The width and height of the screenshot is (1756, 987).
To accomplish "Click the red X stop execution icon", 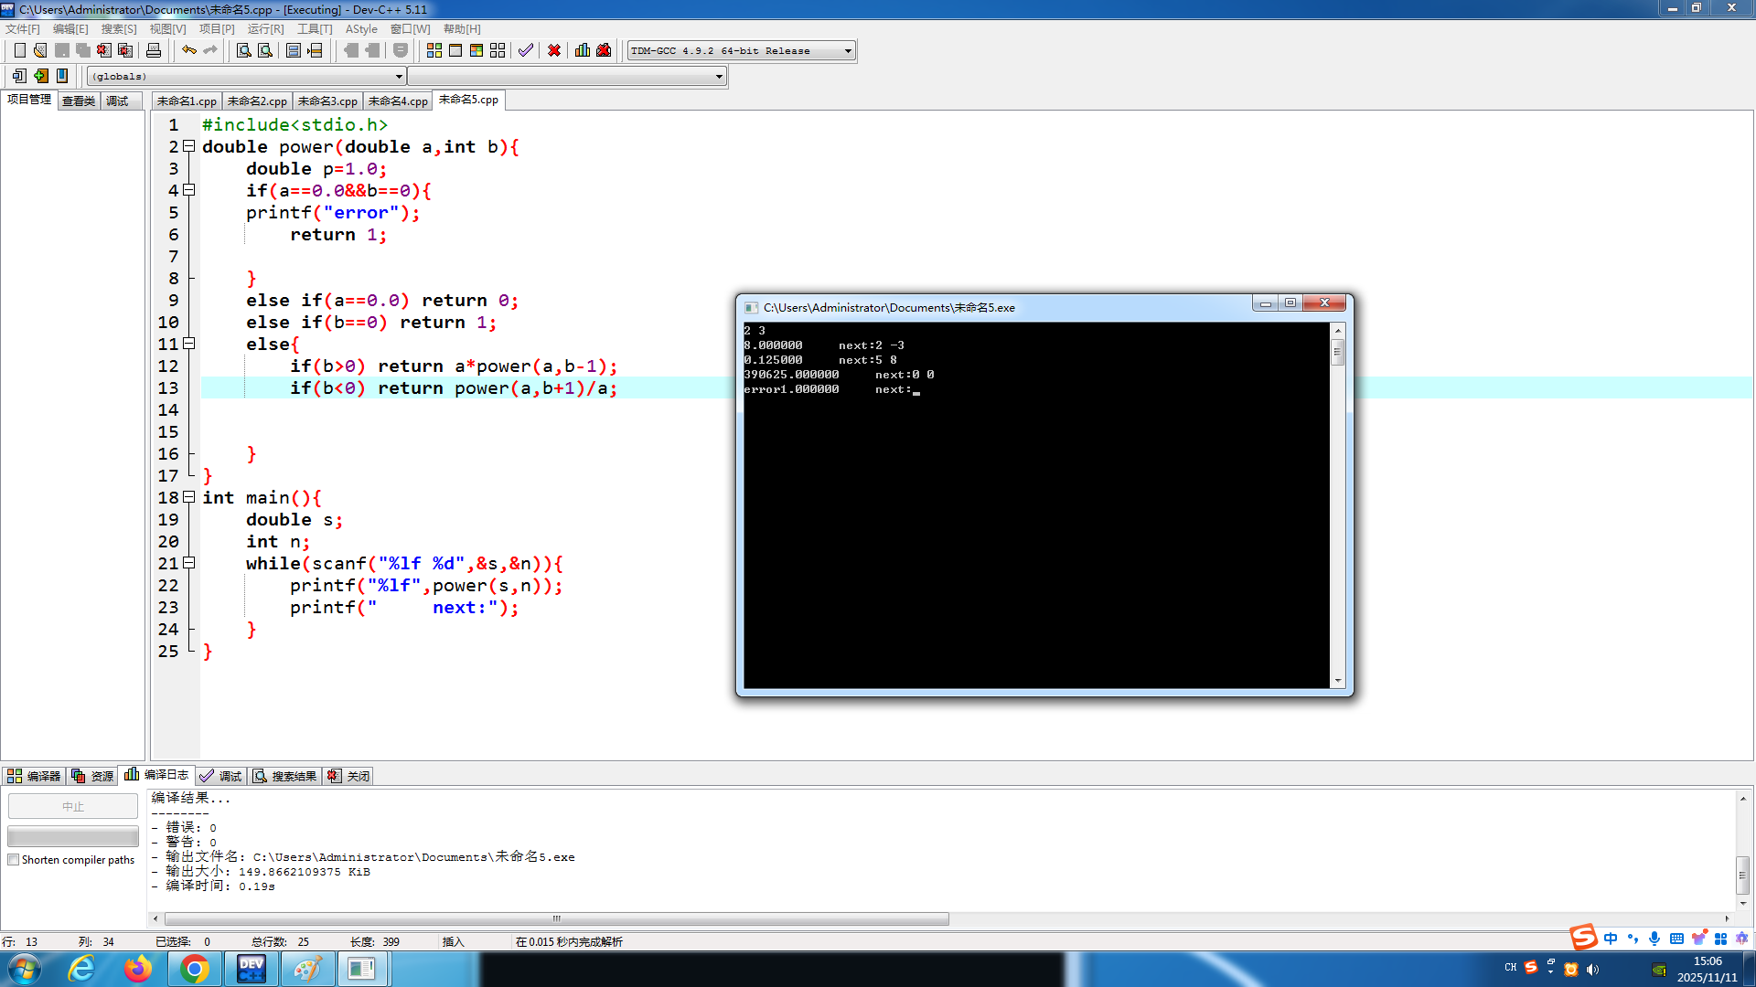I will coord(554,50).
